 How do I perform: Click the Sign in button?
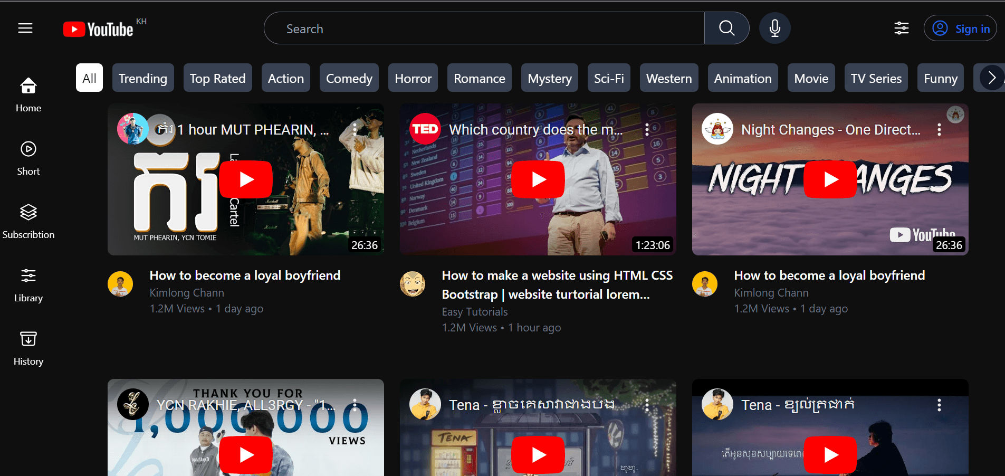coord(960,28)
